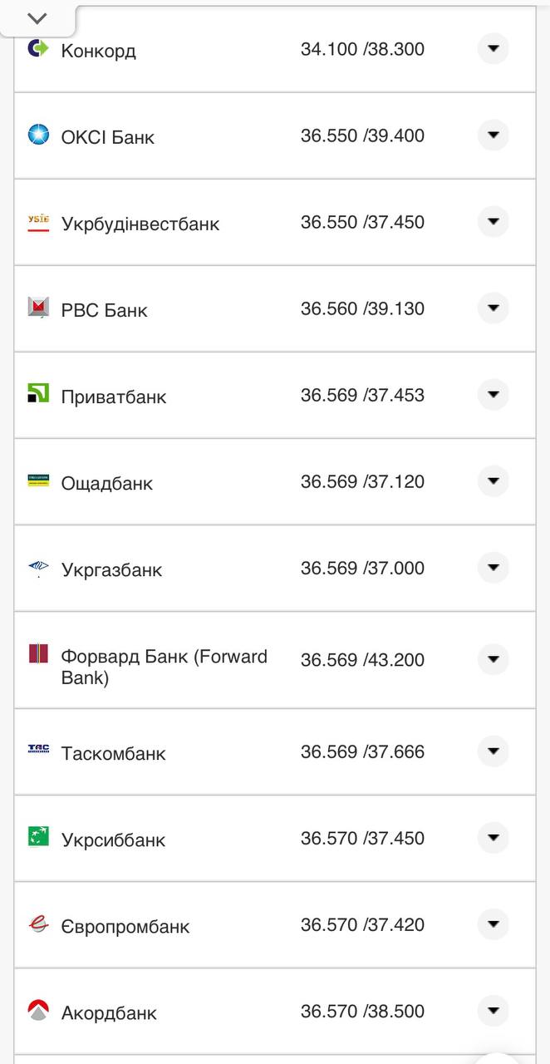Open the Укргазбанк bank name link
This screenshot has width=550, height=1064.
tap(111, 569)
